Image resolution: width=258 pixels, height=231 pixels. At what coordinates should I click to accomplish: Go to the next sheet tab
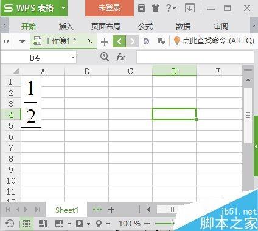[x=26, y=209]
